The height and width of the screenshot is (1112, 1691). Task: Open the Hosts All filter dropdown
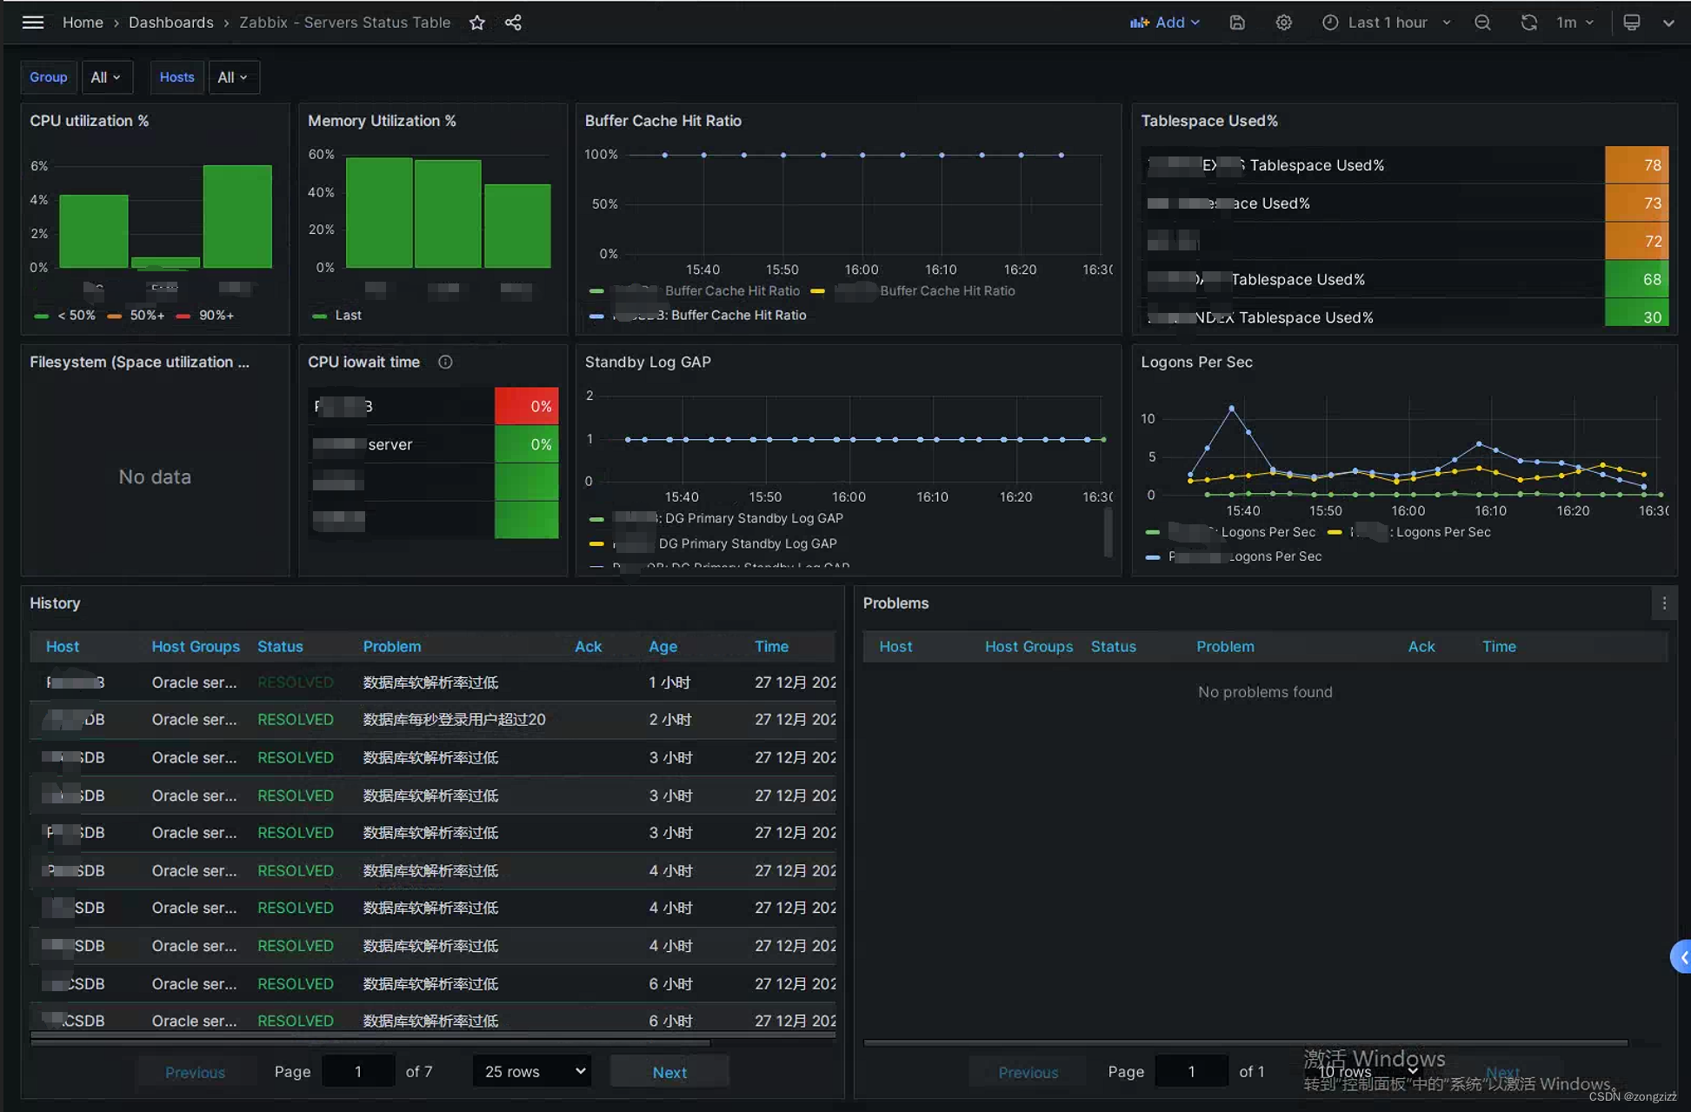[233, 77]
